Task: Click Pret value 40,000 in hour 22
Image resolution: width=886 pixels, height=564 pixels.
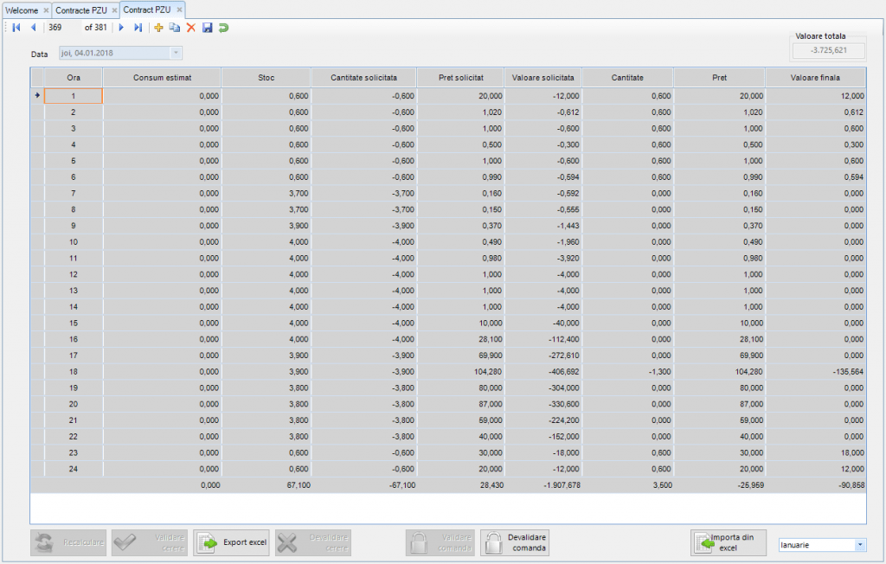Action: [x=719, y=436]
